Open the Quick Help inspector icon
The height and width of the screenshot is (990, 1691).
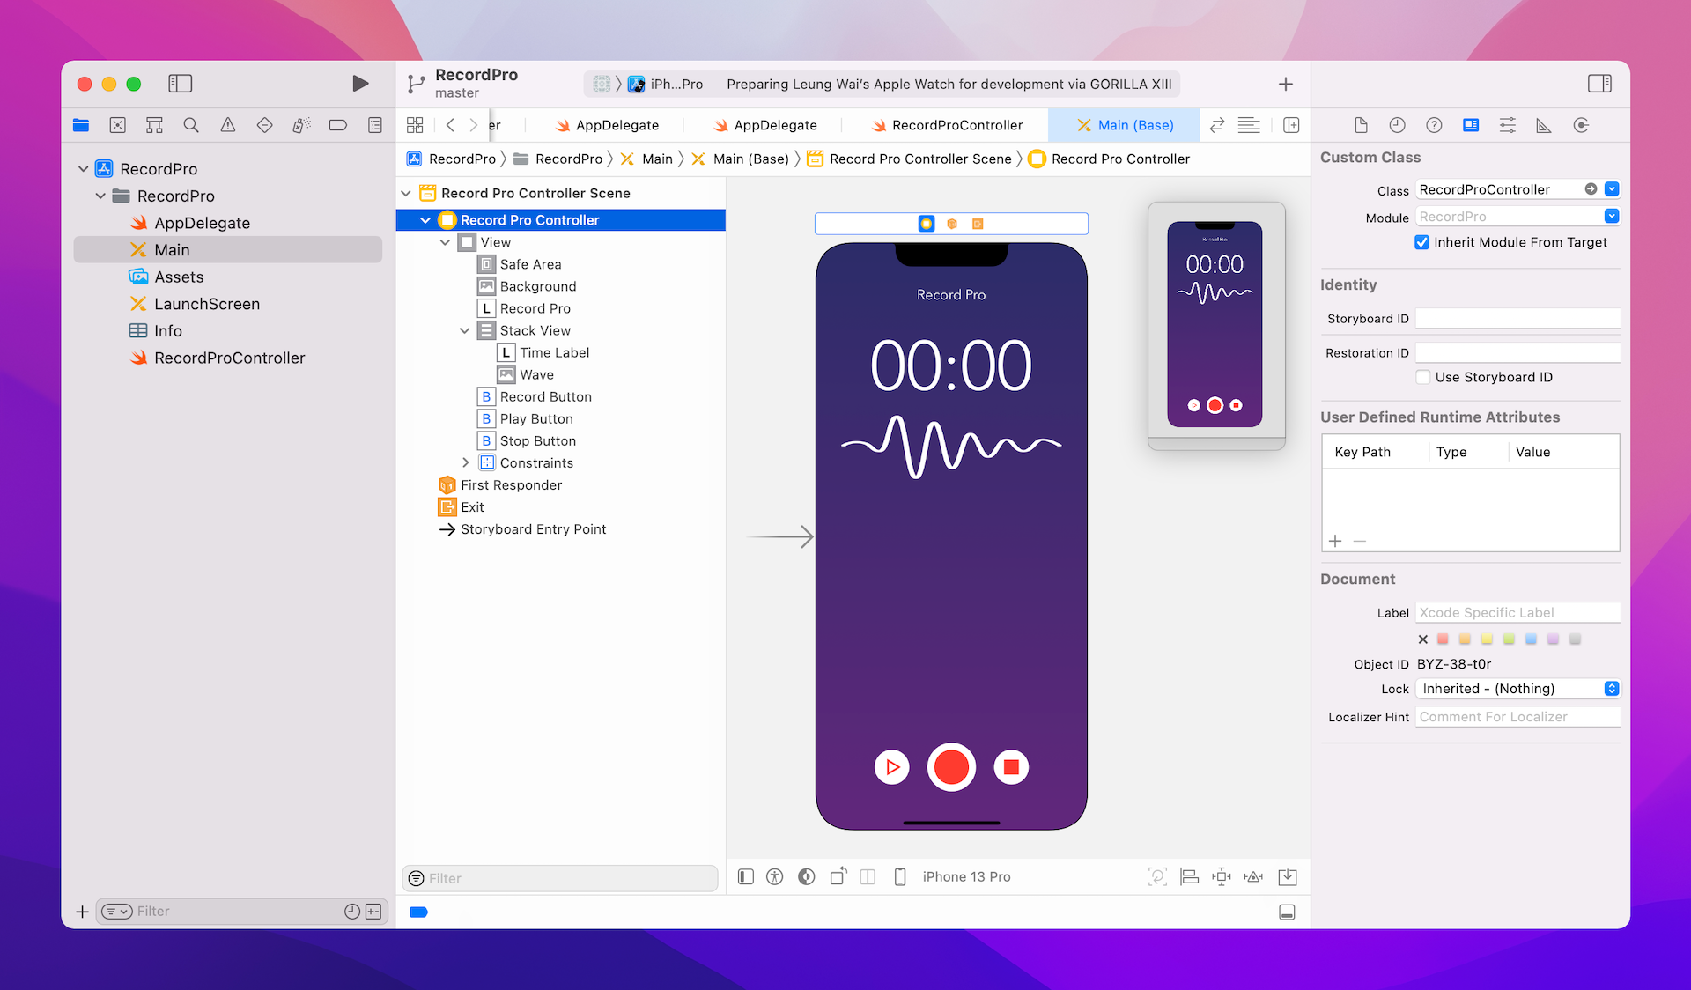(x=1434, y=125)
